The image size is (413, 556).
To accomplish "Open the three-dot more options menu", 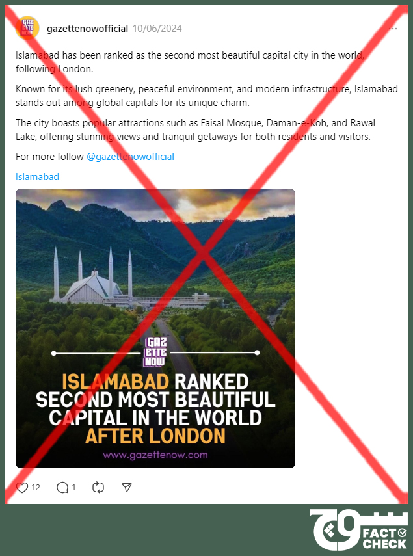I will (x=393, y=29).
